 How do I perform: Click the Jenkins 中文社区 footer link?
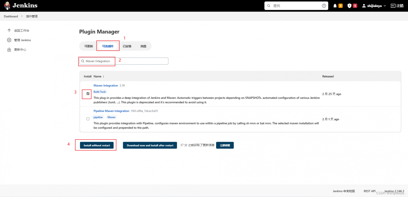344,191
